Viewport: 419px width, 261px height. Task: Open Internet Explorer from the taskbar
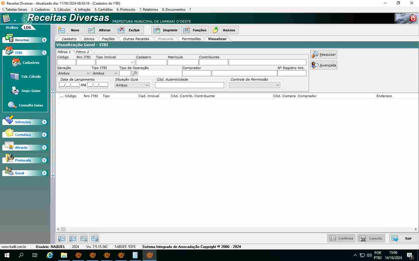pos(50,255)
